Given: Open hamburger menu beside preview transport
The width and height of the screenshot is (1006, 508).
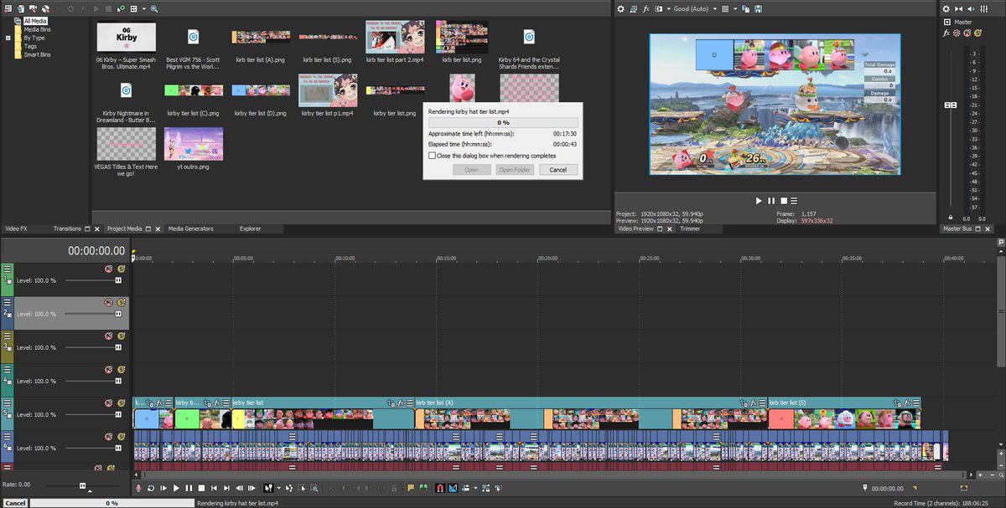Looking at the screenshot, I should click(x=794, y=201).
